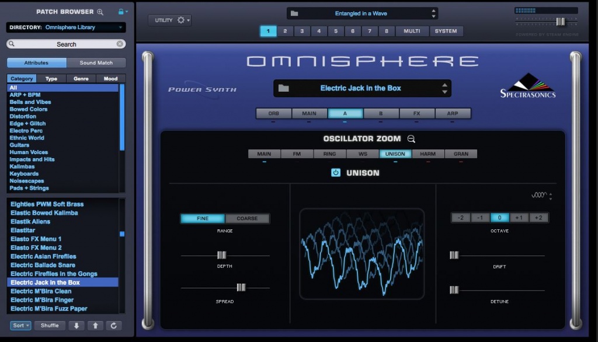598x342 pixels.
Task: Open the patch folder icon beside Electric Jack in the Box
Action: [283, 89]
